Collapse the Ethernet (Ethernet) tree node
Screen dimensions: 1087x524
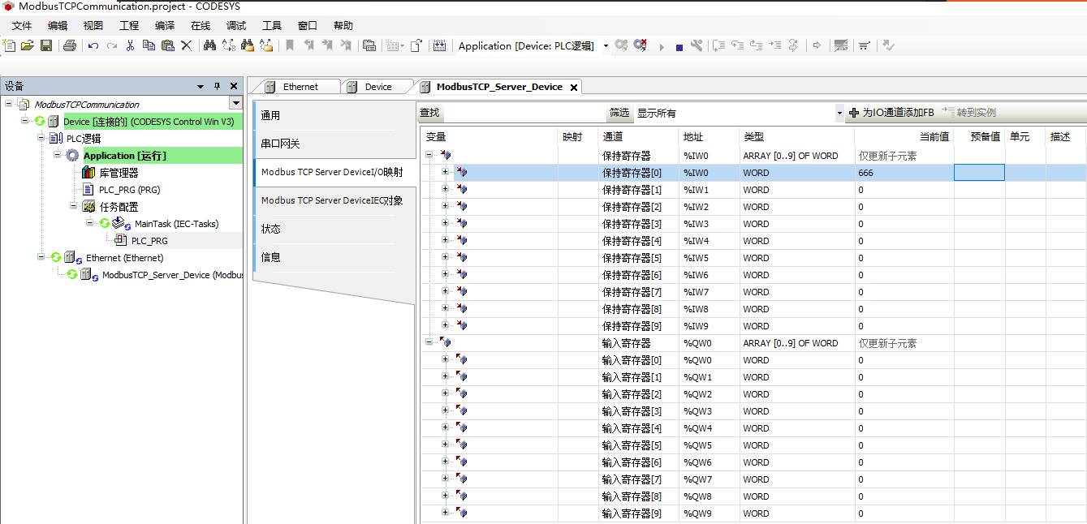click(41, 257)
